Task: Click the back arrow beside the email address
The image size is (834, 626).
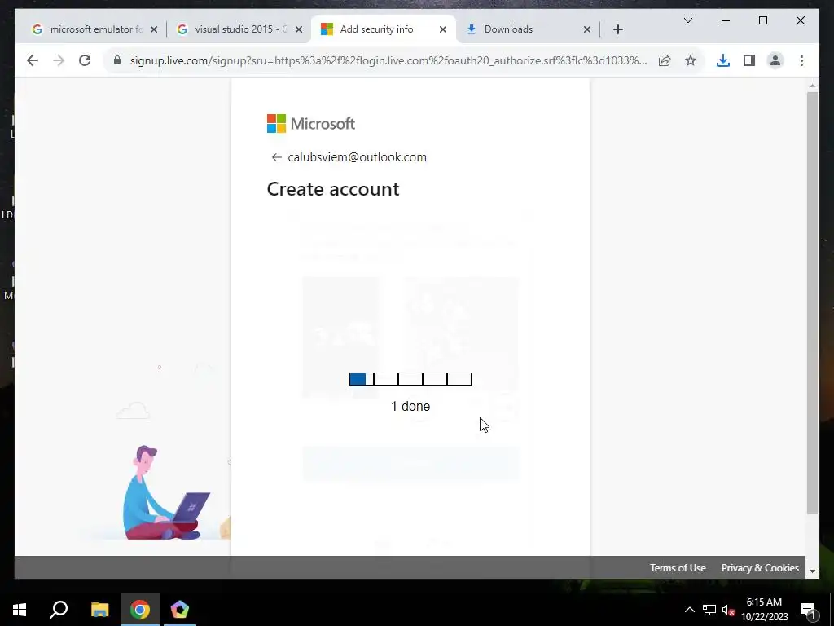Action: (276, 157)
